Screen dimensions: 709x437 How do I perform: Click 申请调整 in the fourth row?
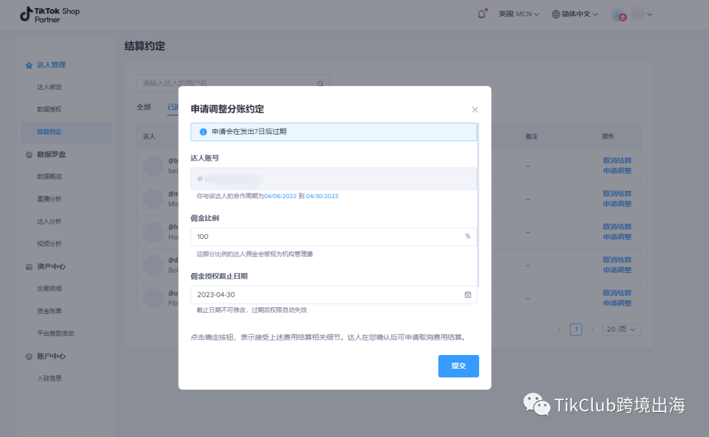click(616, 270)
